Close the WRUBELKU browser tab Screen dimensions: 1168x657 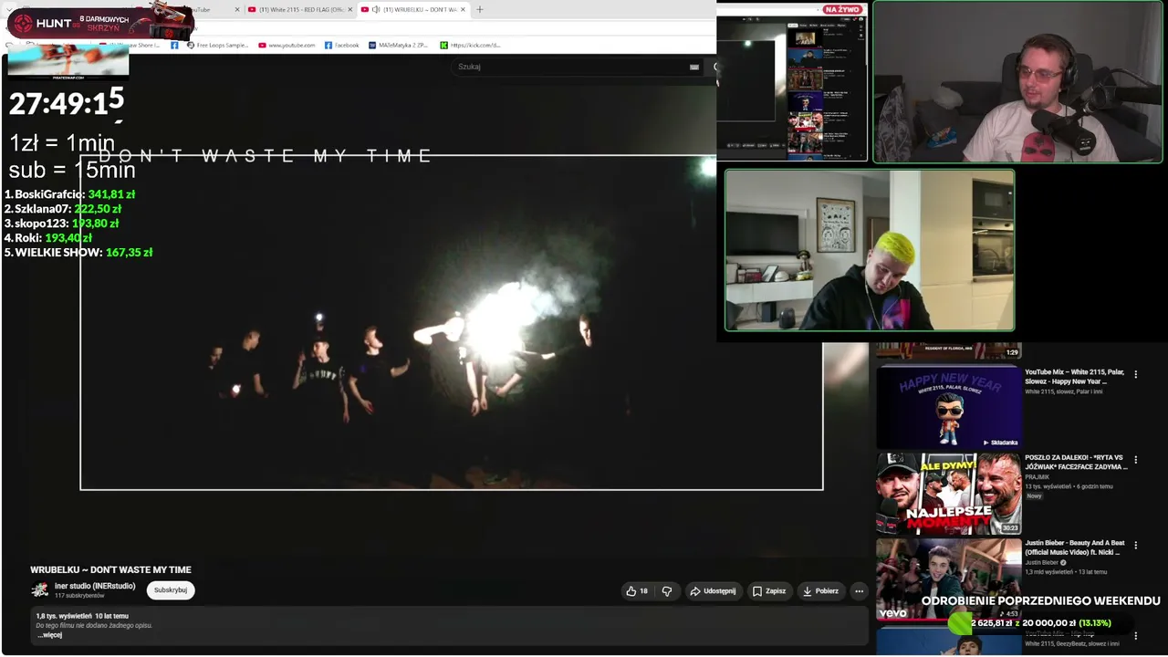(463, 10)
